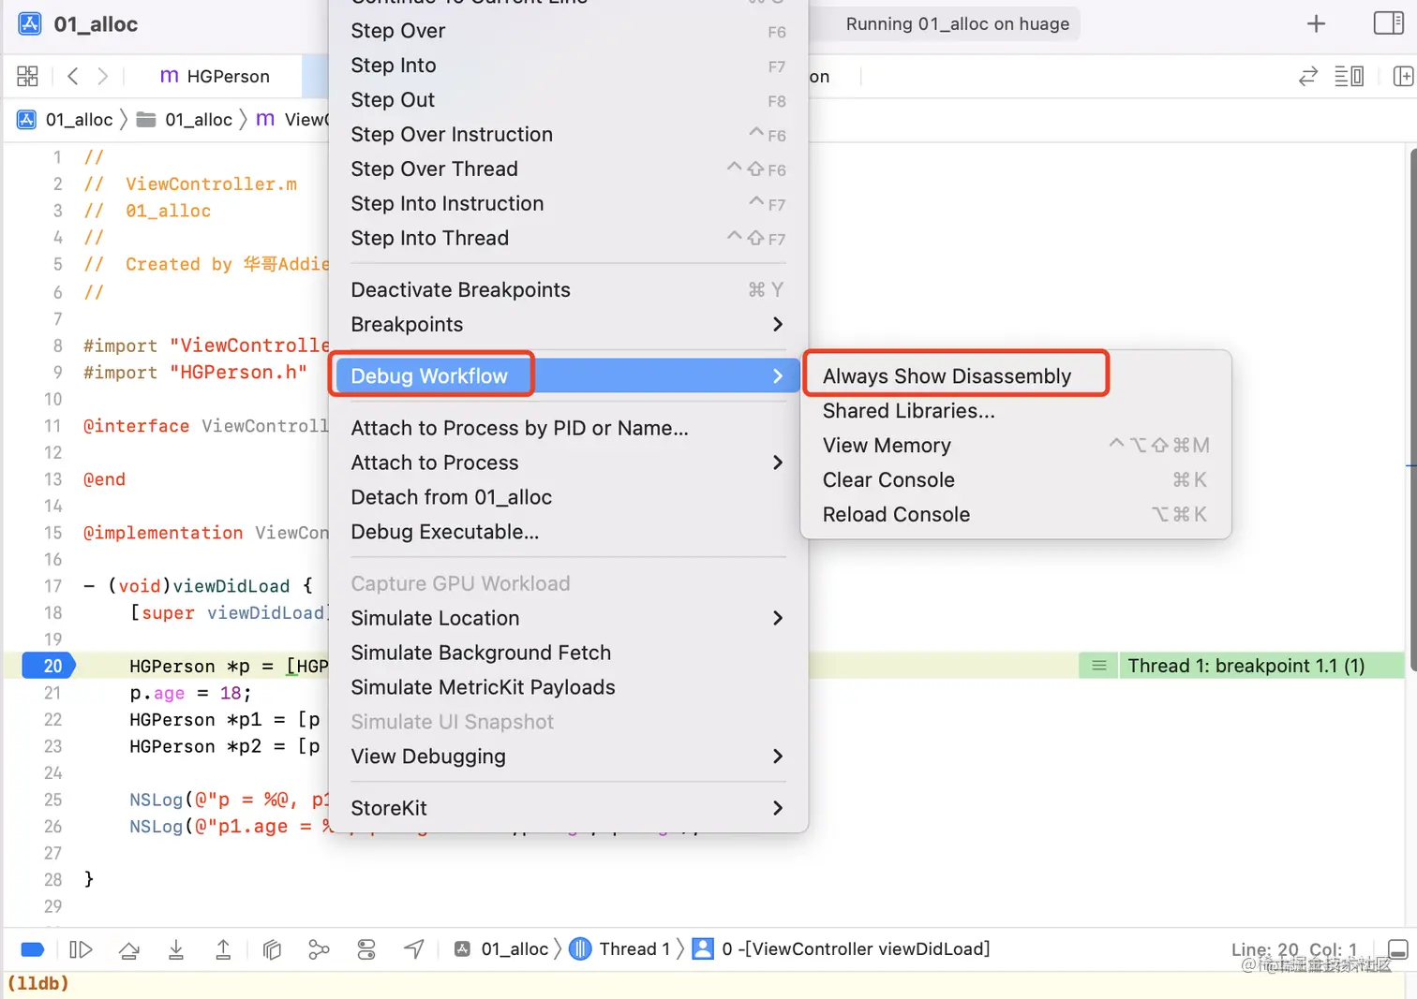Choose Debug Executable…
The width and height of the screenshot is (1417, 999).
point(568,533)
